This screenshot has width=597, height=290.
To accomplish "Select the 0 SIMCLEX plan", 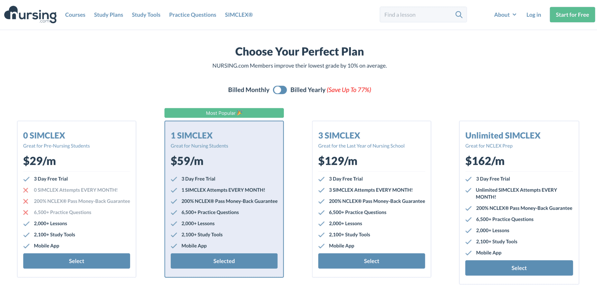I will click(77, 261).
